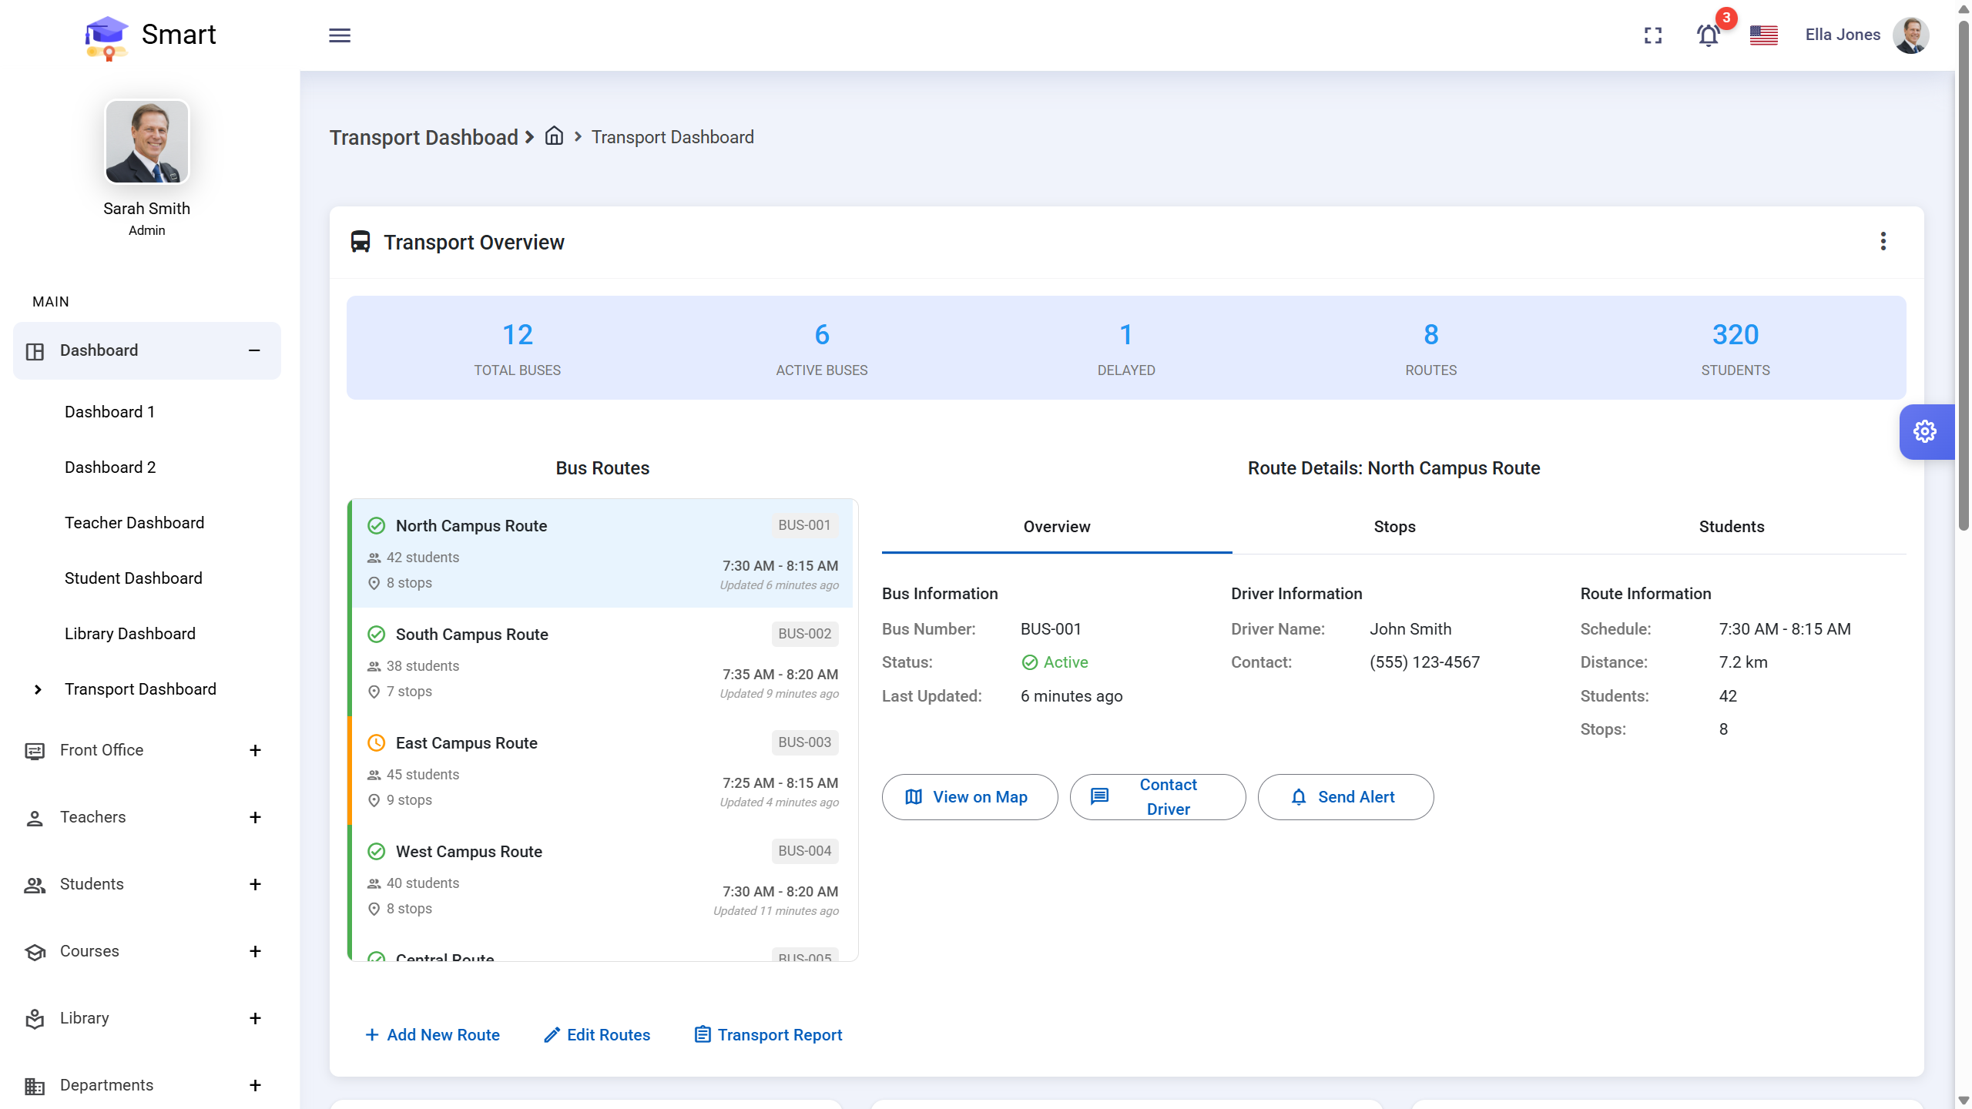The image size is (1972, 1109).
Task: Switch to the Stops tab
Action: point(1394,527)
